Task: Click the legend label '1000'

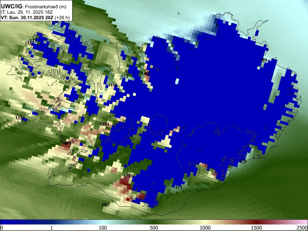Action: click(205, 228)
